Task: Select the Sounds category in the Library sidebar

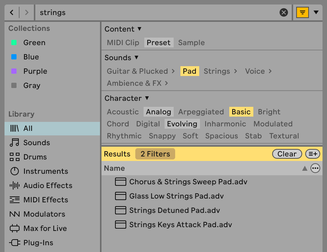Action: point(36,143)
